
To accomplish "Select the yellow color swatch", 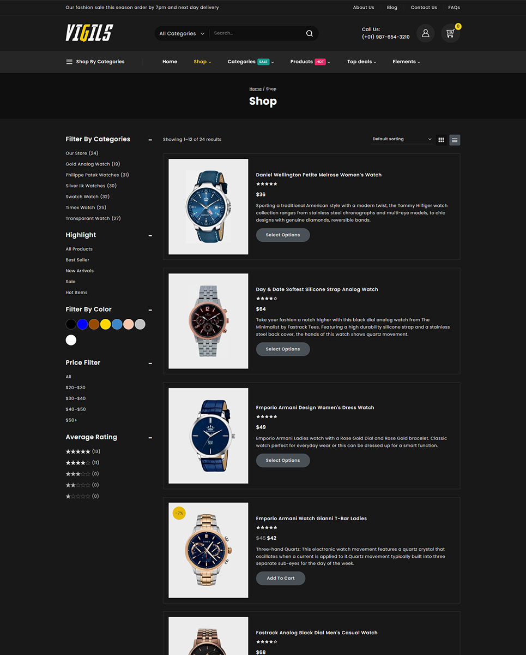I will (105, 324).
